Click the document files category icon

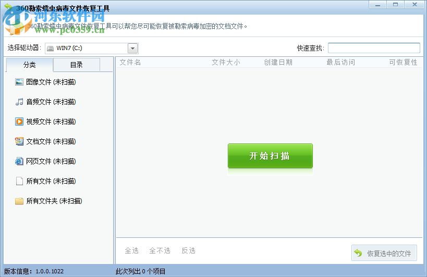click(x=19, y=141)
